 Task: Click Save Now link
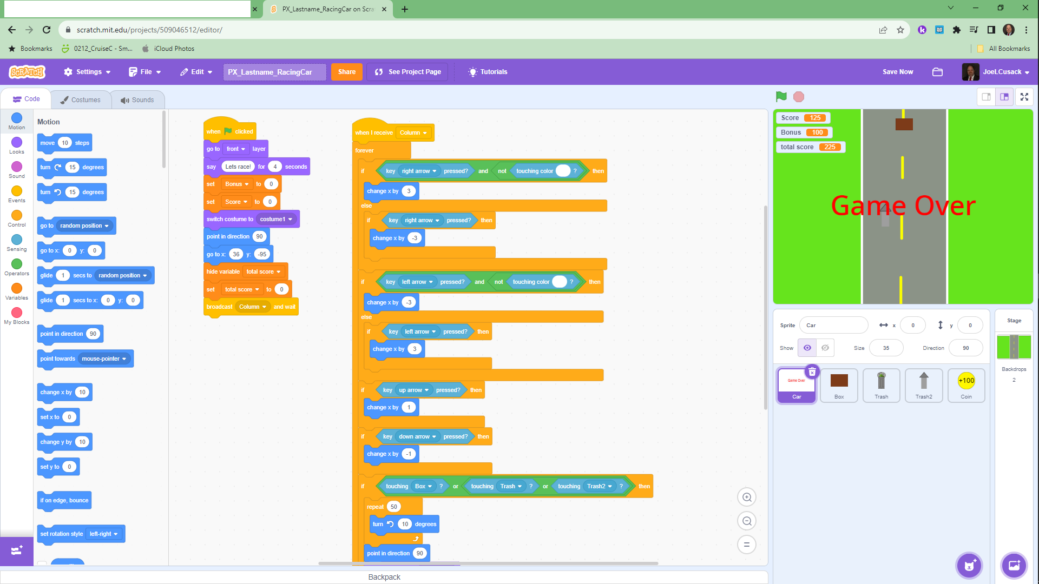[897, 72]
